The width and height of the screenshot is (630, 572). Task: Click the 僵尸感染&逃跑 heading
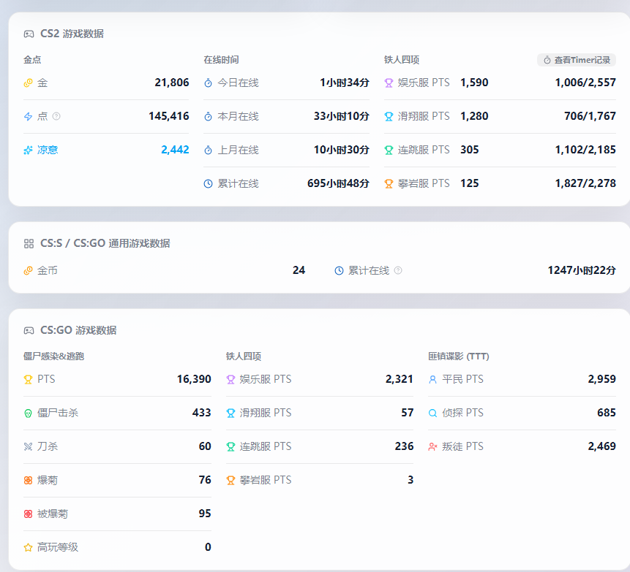point(54,356)
